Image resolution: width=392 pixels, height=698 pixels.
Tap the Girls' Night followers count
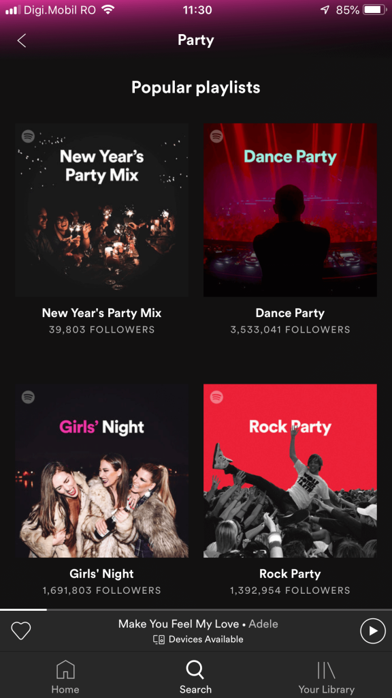[101, 590]
